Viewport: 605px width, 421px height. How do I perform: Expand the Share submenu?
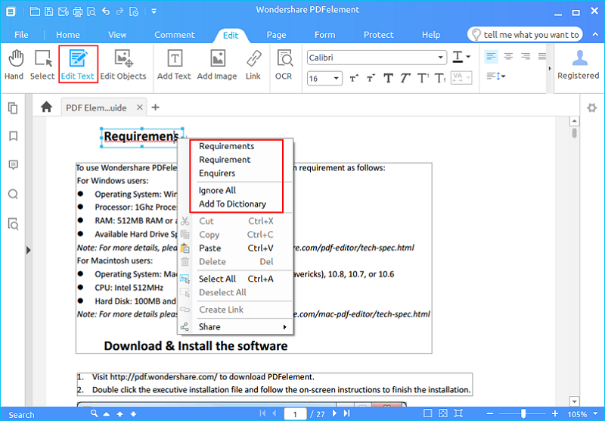235,327
